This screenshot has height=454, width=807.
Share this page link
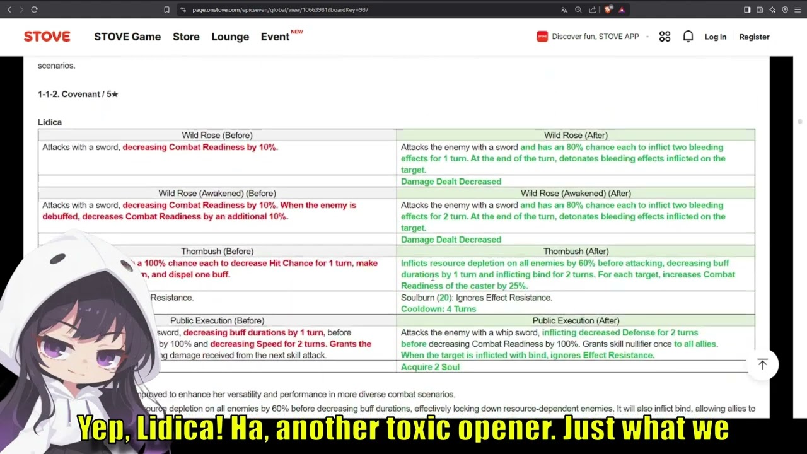click(x=593, y=9)
